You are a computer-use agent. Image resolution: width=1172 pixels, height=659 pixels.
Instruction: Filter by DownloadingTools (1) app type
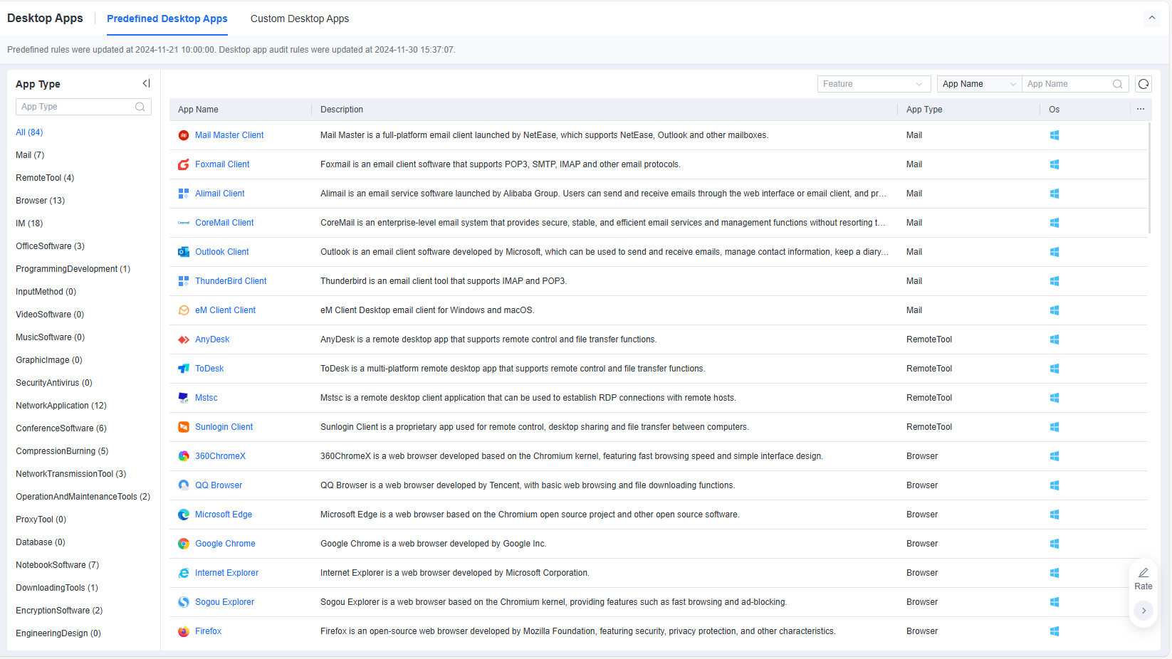pyautogui.click(x=57, y=588)
